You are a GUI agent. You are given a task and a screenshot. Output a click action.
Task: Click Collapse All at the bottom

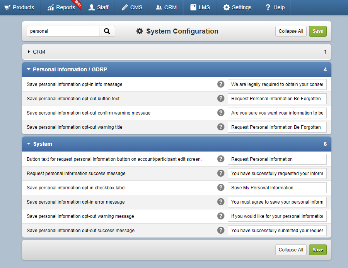tap(291, 250)
